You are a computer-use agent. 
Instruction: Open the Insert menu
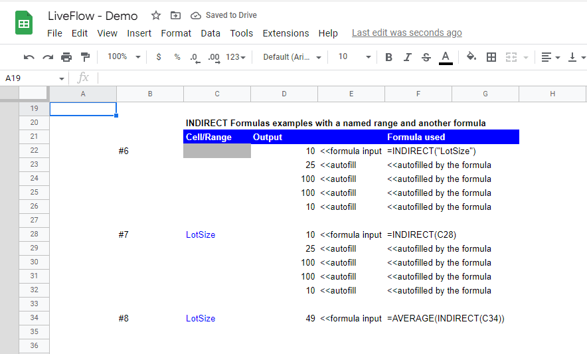[x=139, y=33]
